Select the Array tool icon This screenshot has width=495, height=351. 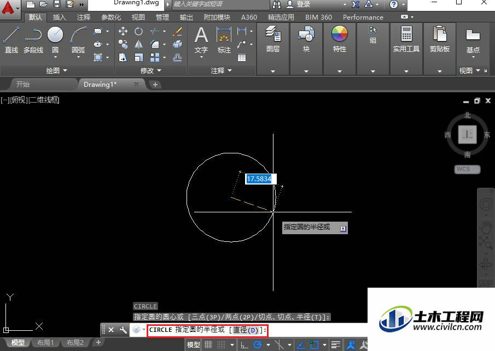click(x=155, y=57)
